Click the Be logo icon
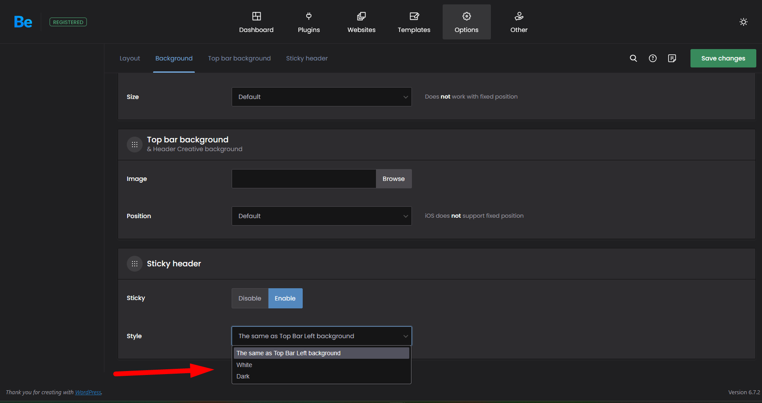The height and width of the screenshot is (403, 762). pyautogui.click(x=23, y=22)
